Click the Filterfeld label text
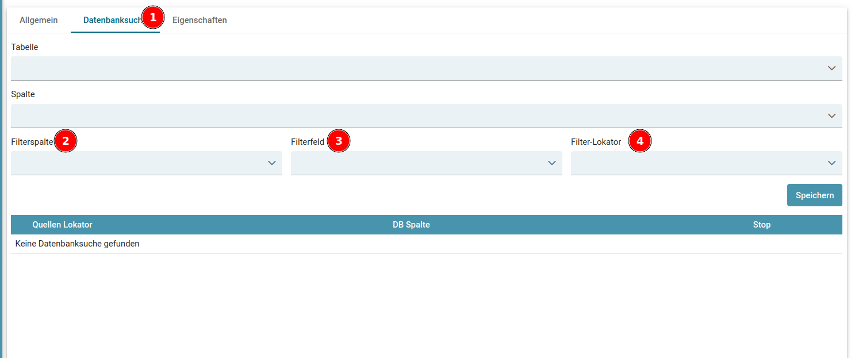 (x=308, y=141)
